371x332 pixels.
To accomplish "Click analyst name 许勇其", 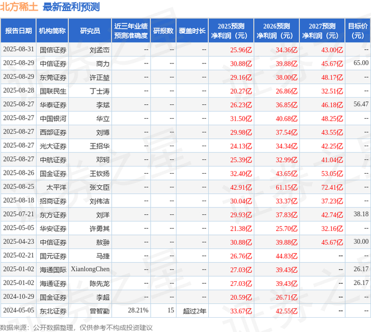I will tap(100, 228).
